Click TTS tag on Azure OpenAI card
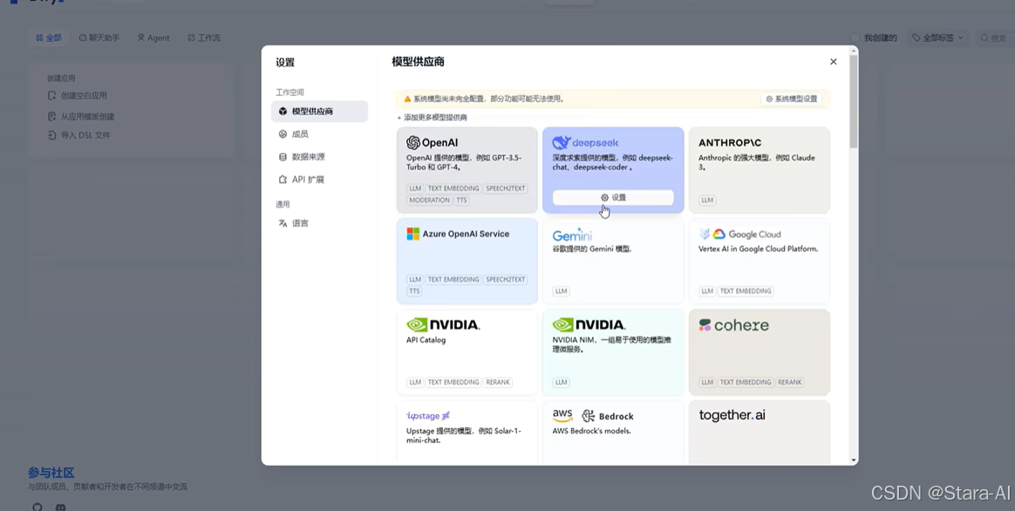1015x511 pixels. point(414,291)
